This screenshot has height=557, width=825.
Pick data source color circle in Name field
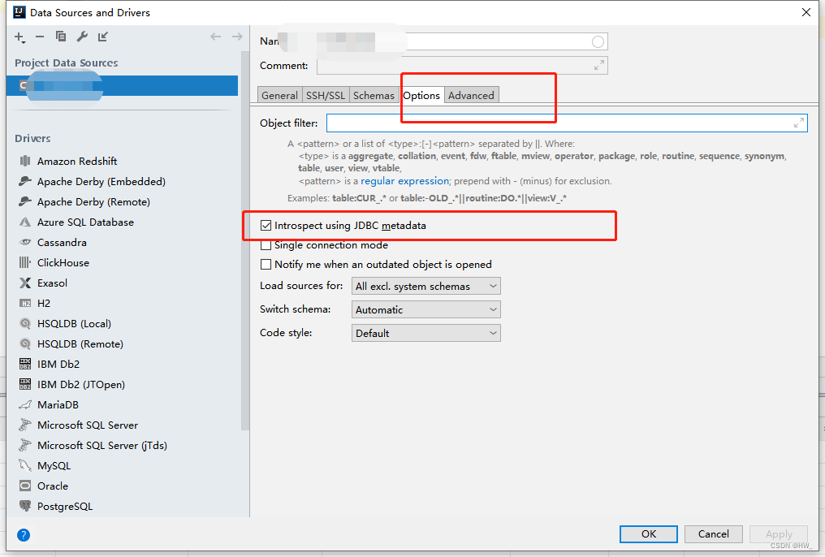point(598,42)
